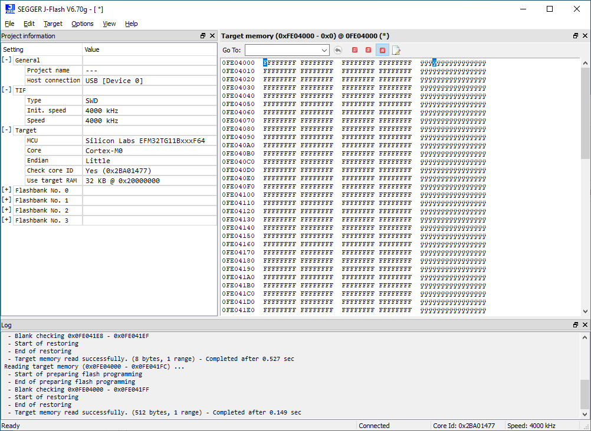This screenshot has height=431, width=591.
Task: Expand Flashbank No. 0 node
Action: point(6,190)
